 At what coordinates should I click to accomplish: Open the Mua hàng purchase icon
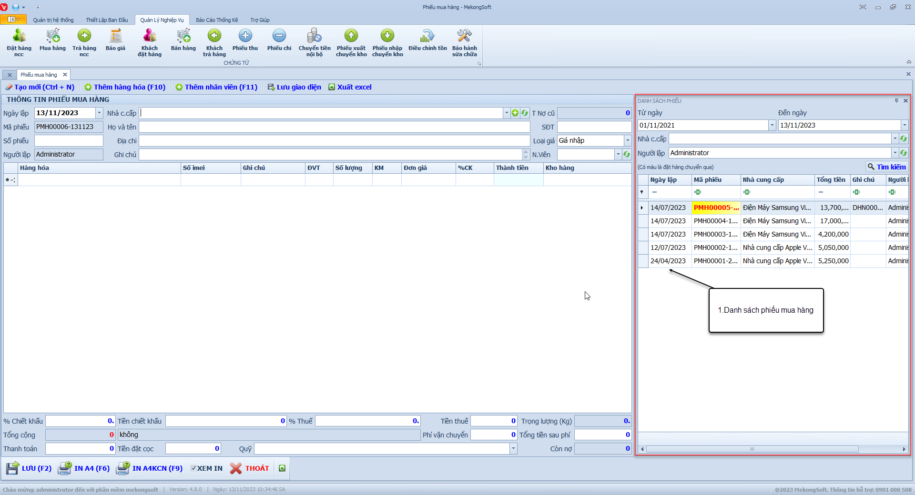click(52, 40)
